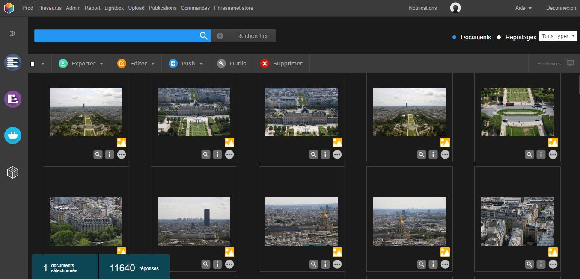Expand the Exporter dropdown arrow
The image size is (580, 279).
coord(101,64)
